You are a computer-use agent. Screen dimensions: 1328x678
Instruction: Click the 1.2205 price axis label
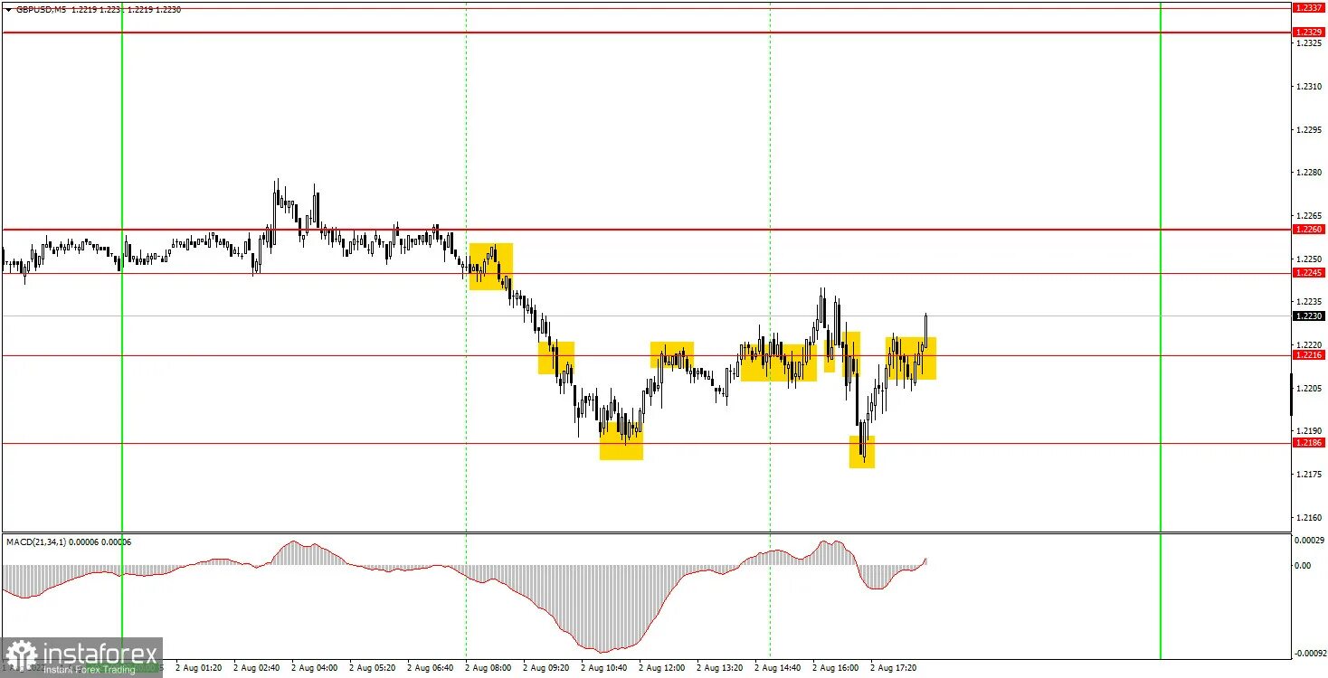[1308, 389]
